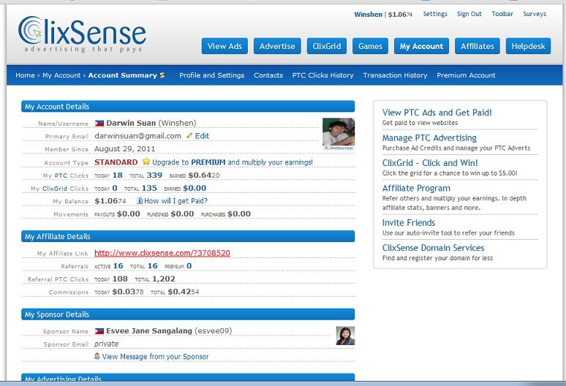Go to the Advertise section
The height and width of the screenshot is (386, 566).
[x=277, y=46]
